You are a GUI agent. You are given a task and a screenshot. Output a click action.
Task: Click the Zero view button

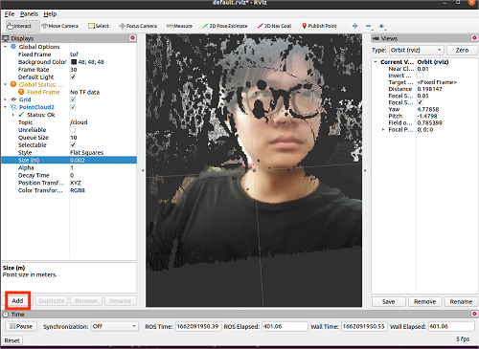coord(462,50)
